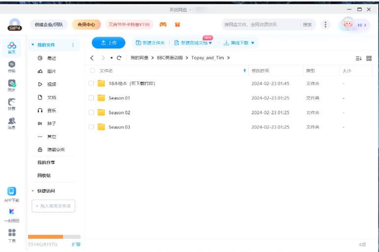Select 种子 in the sidebar
Screen dimensions: 379x252
pyautogui.click(x=52, y=124)
